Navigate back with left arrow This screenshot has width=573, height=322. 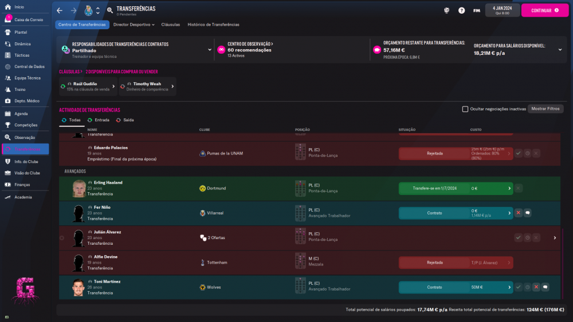click(x=60, y=10)
